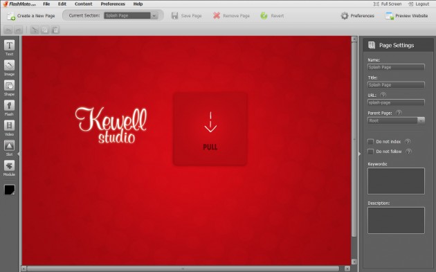Image resolution: width=436 pixels, height=272 pixels.
Task: Click the PULL arrow box on canvas
Action: pyautogui.click(x=210, y=129)
